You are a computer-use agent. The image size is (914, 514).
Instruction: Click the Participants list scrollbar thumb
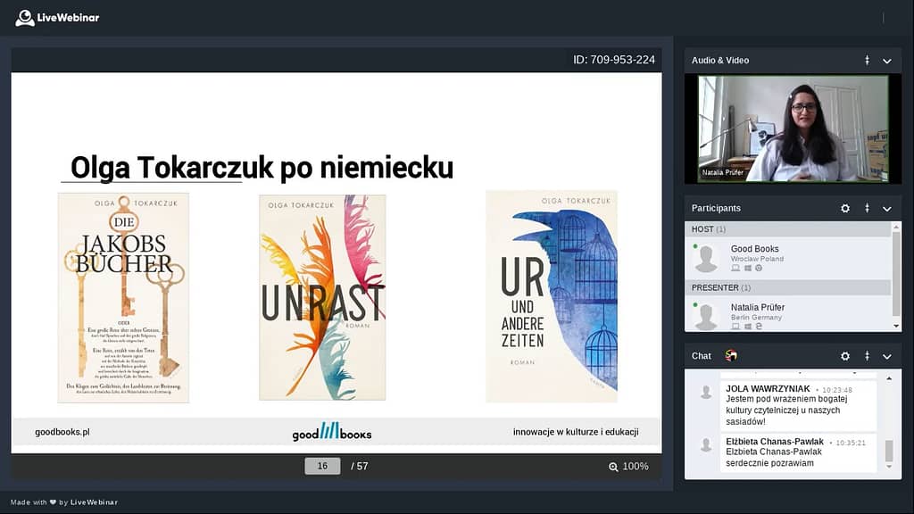pos(896,273)
